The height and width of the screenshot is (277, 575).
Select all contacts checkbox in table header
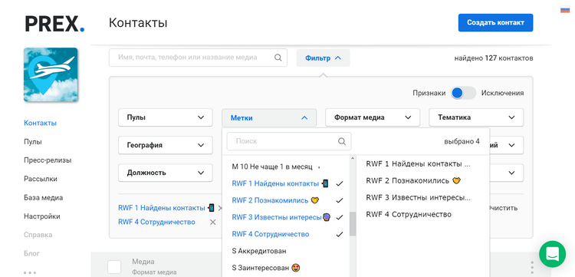point(114,267)
